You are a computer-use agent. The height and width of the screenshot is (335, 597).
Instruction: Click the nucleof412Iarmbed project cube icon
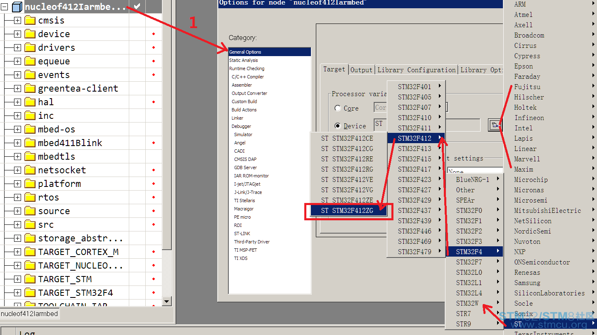(17, 7)
